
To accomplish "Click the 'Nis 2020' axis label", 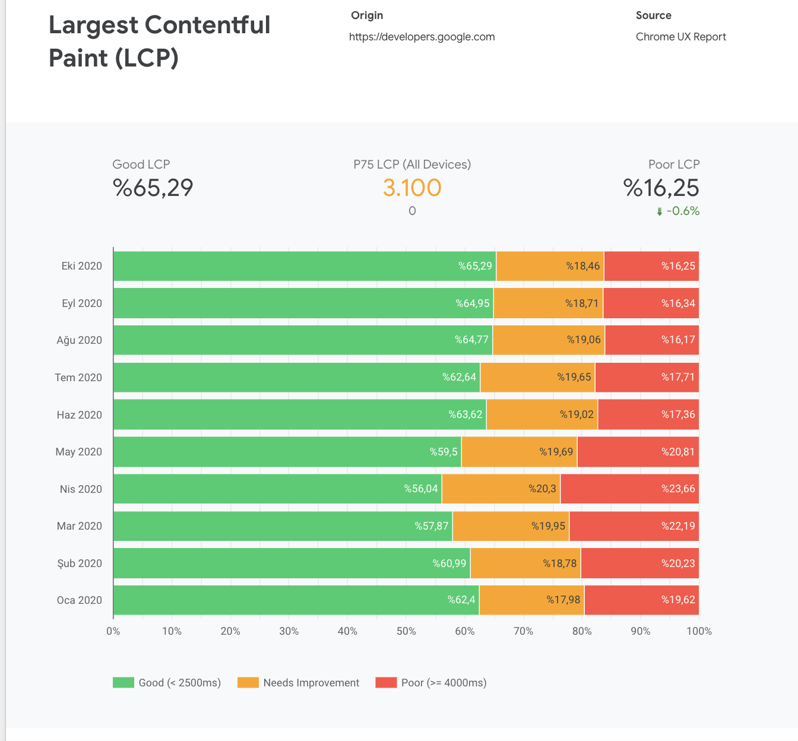I will pos(81,489).
